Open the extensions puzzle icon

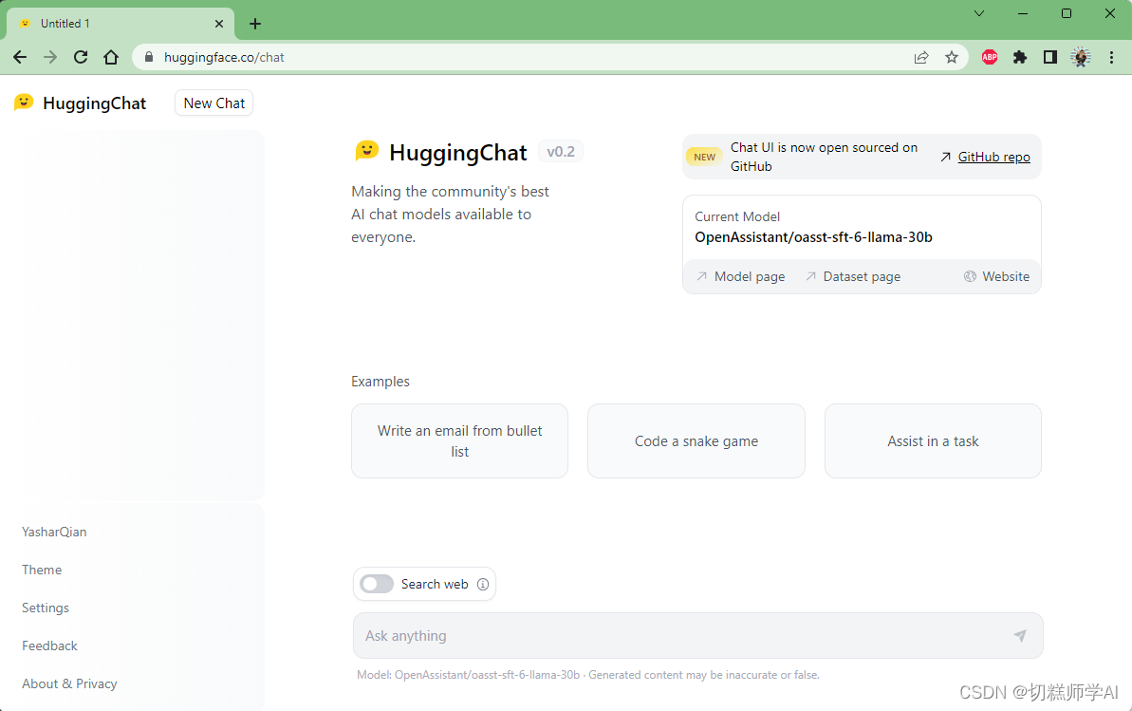(x=1019, y=57)
